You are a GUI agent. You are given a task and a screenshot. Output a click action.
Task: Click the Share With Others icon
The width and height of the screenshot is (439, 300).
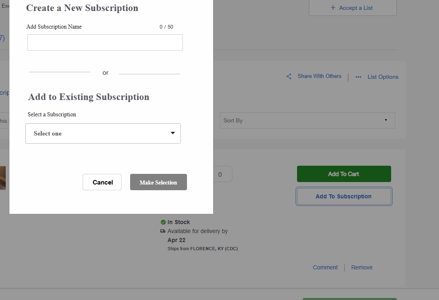tap(289, 76)
